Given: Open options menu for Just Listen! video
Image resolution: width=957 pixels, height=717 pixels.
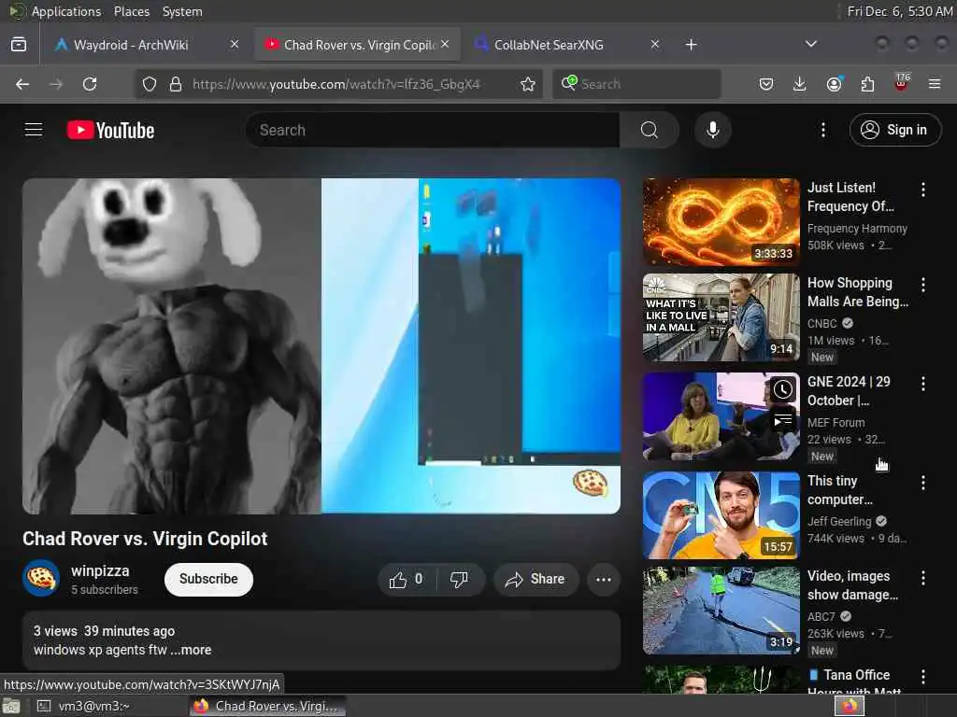Looking at the screenshot, I should tap(922, 190).
